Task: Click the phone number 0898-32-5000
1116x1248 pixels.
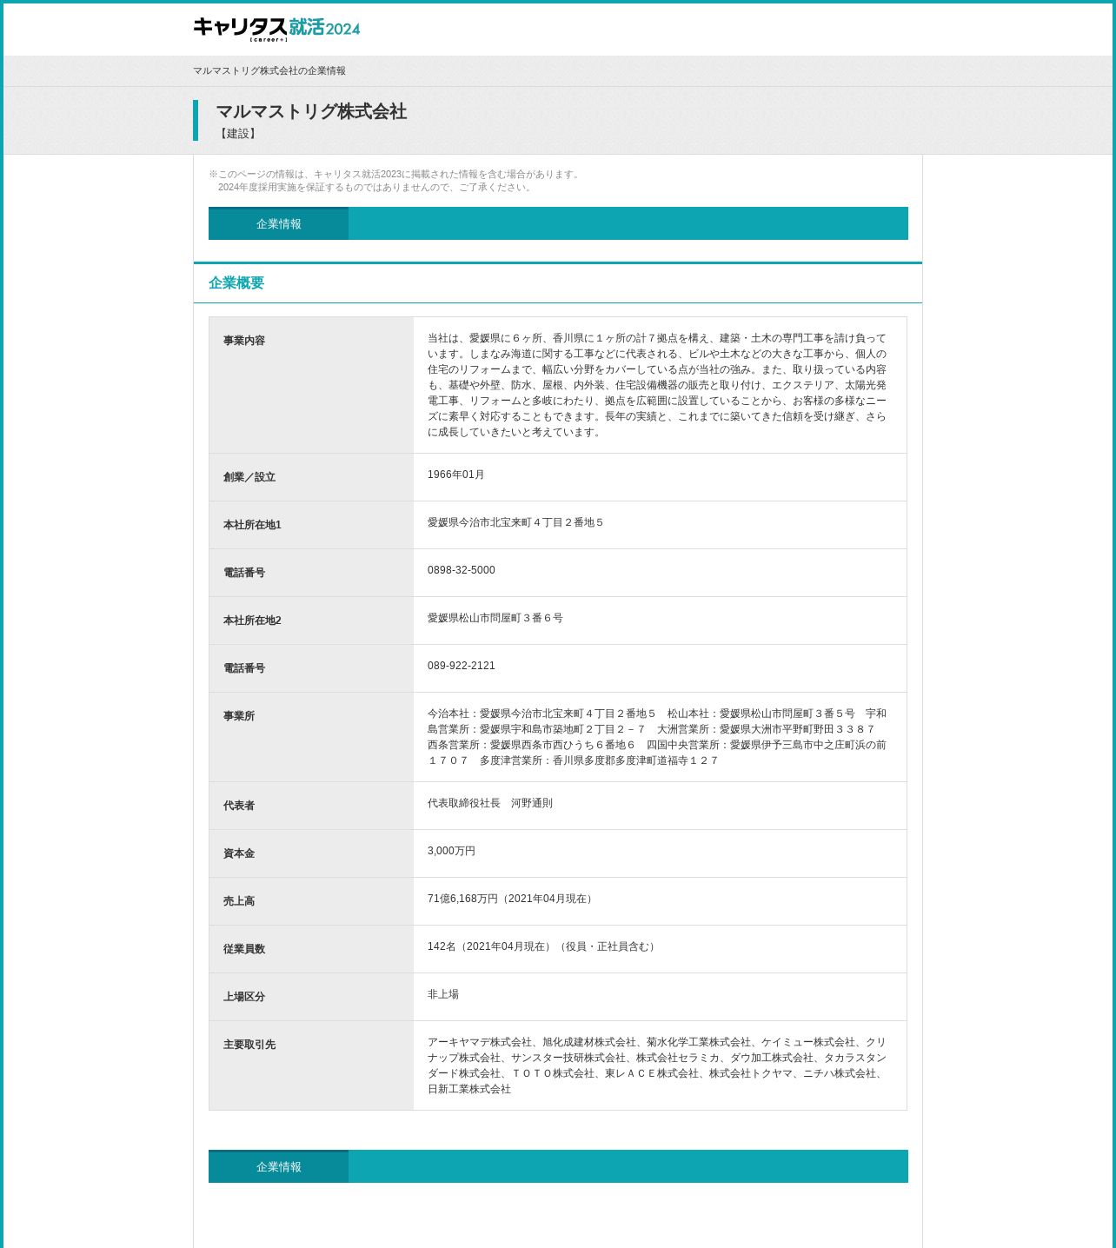Action: pos(462,570)
